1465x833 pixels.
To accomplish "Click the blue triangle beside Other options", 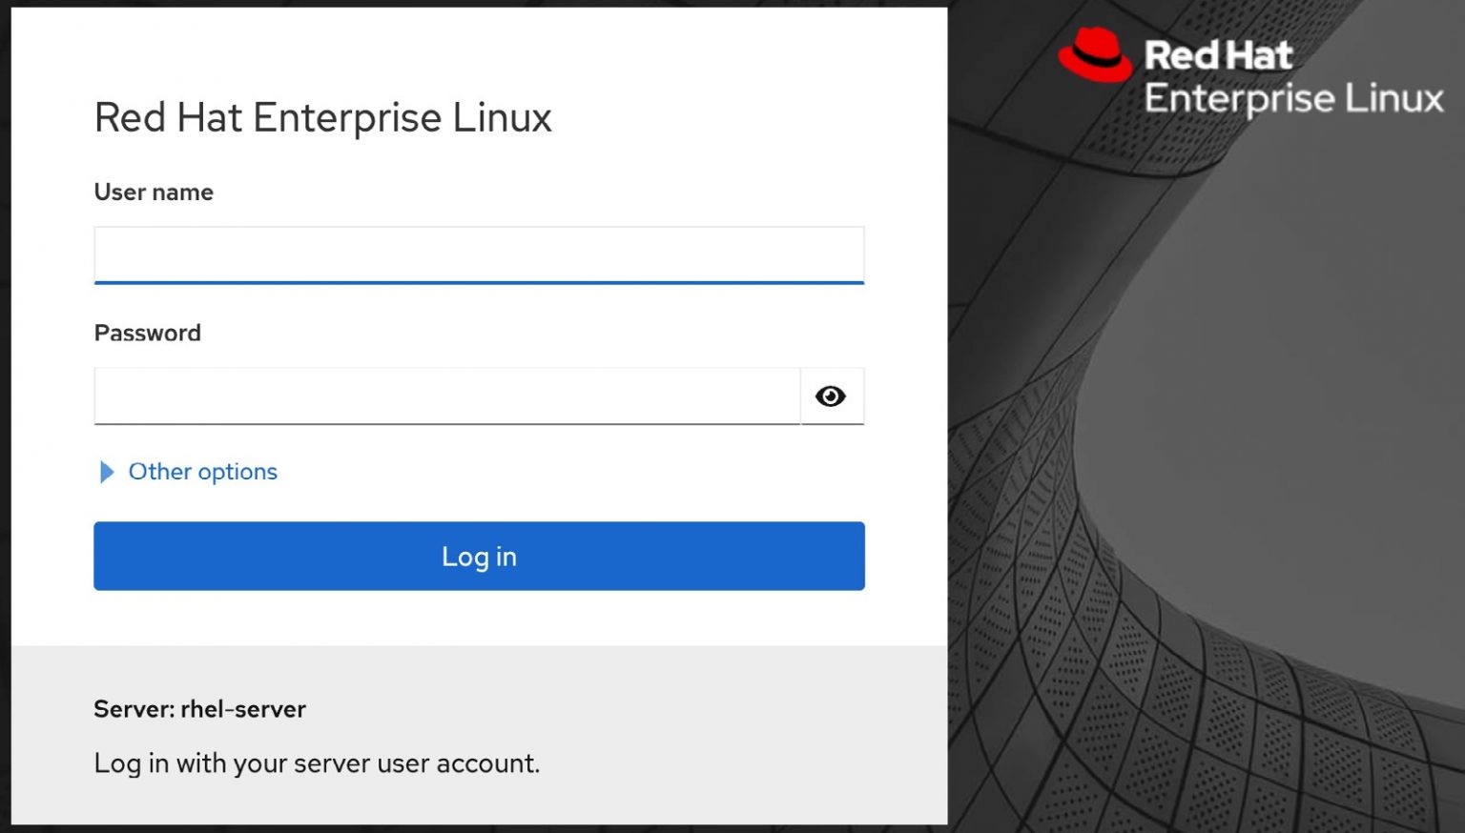I will 106,472.
